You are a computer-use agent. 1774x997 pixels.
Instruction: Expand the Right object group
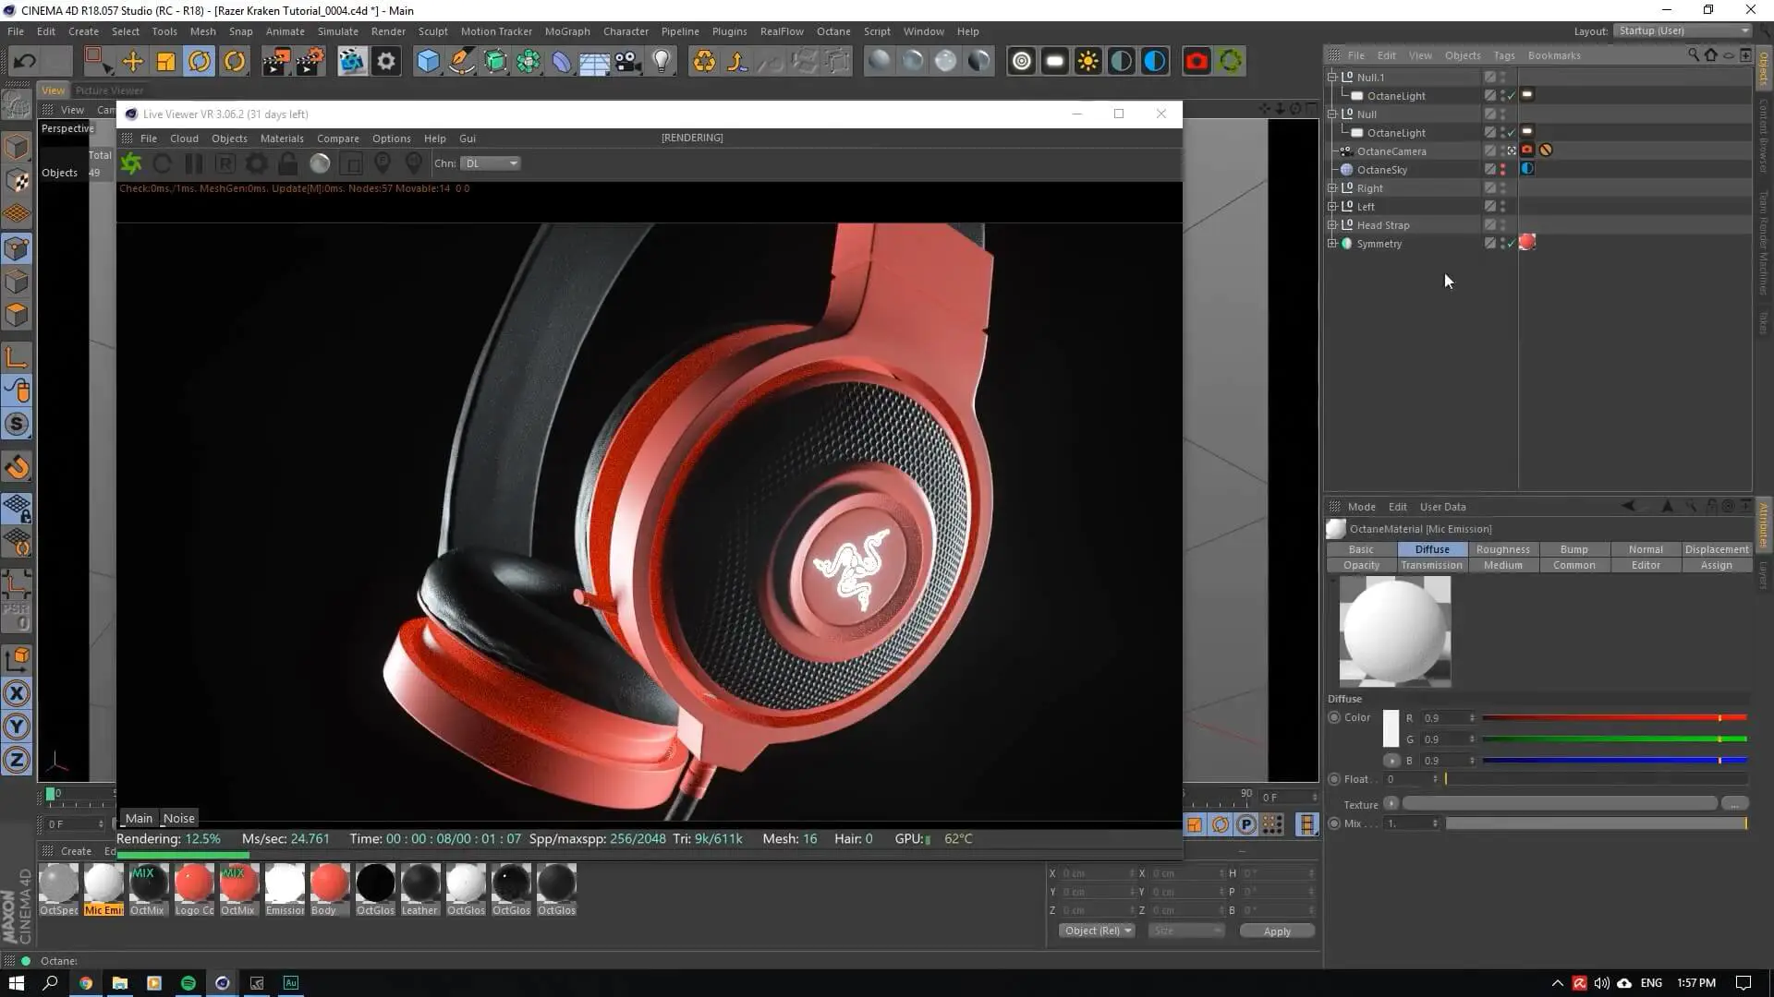coord(1332,188)
